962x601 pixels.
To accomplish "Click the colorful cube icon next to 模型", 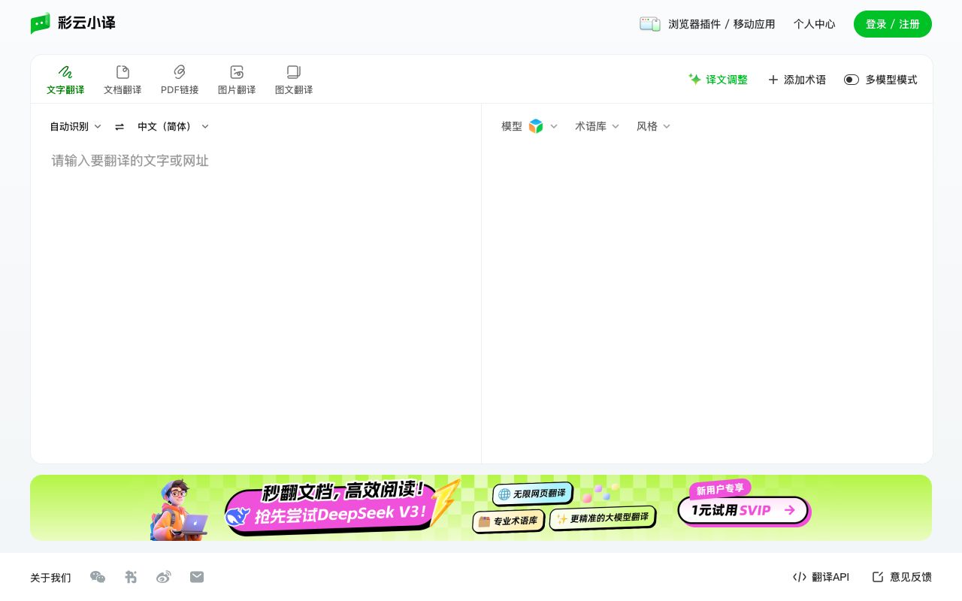I will pos(536,126).
